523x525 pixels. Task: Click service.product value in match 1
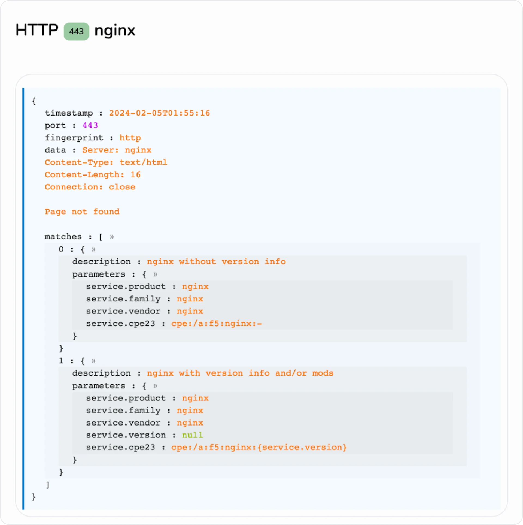coord(195,398)
